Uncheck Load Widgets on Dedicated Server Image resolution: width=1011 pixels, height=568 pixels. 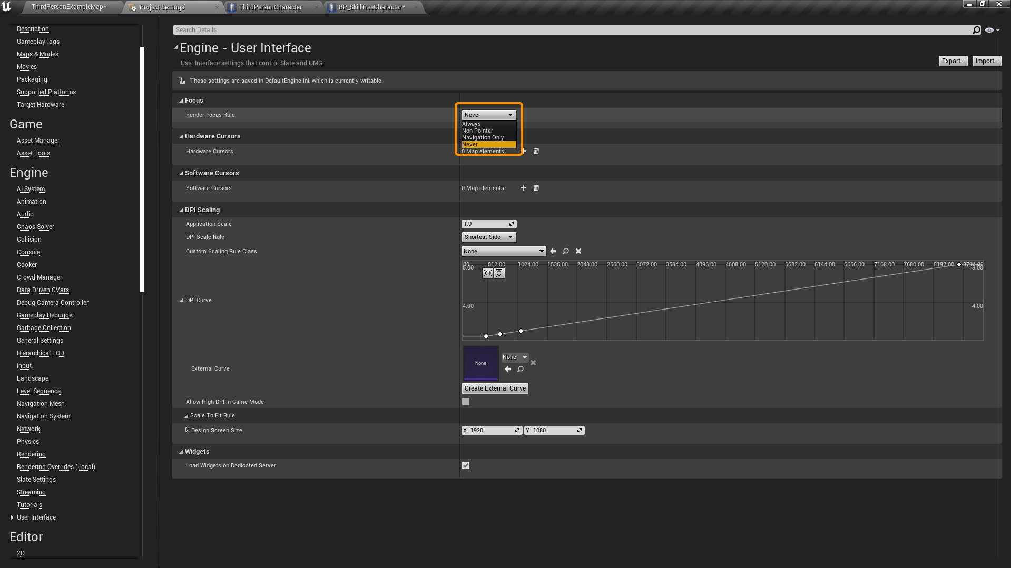(466, 466)
